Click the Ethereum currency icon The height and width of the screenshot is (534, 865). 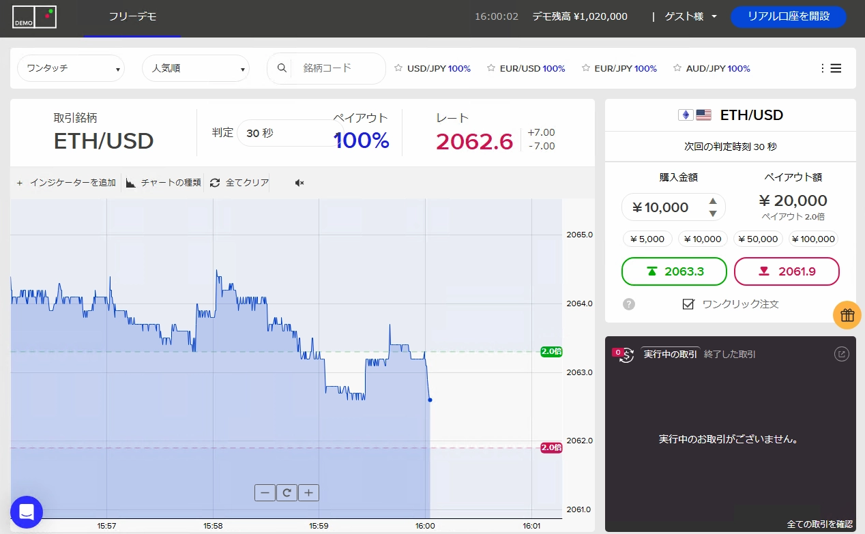685,115
